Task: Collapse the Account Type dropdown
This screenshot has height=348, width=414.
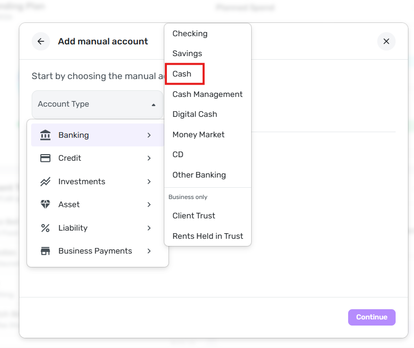Action: pyautogui.click(x=153, y=105)
